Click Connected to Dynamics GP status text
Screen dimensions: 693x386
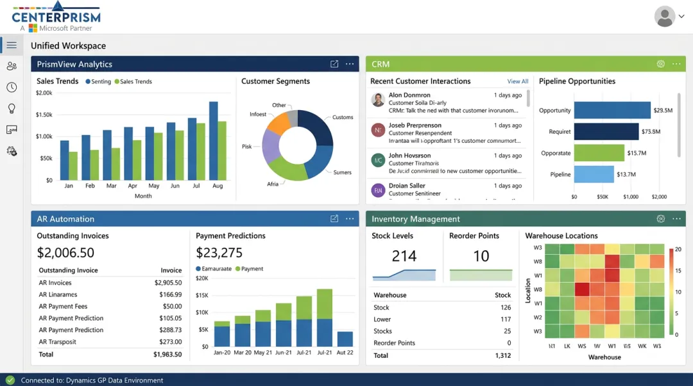tap(92, 380)
